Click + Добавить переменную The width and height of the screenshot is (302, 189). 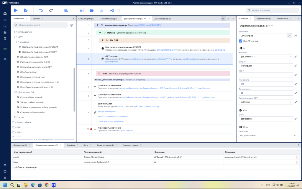25,167
